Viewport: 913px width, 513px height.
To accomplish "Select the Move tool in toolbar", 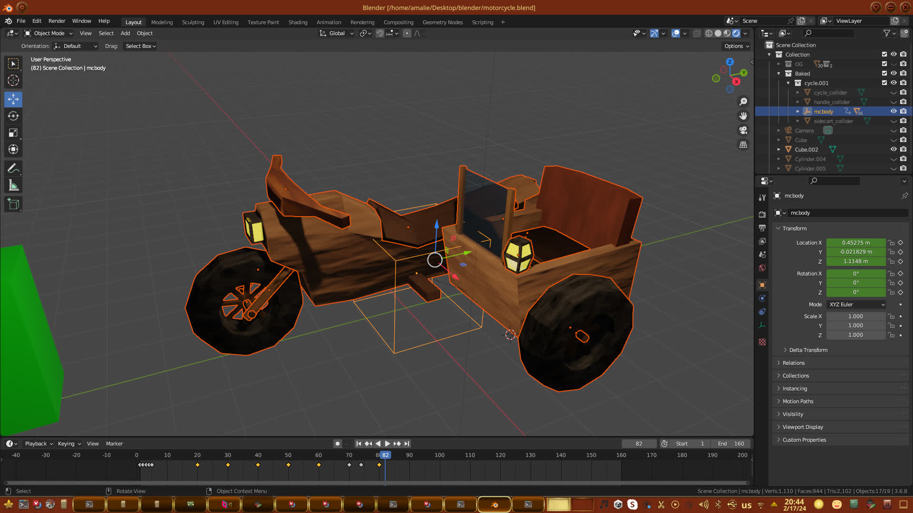I will point(13,99).
